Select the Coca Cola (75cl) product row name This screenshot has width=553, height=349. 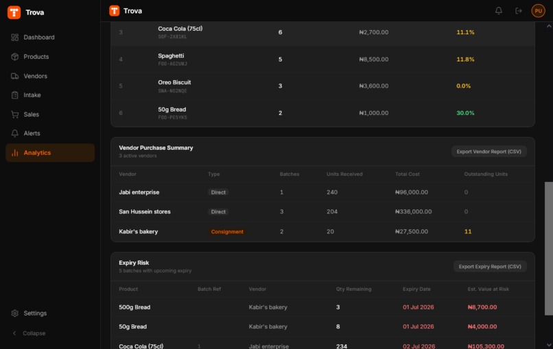click(x=180, y=29)
